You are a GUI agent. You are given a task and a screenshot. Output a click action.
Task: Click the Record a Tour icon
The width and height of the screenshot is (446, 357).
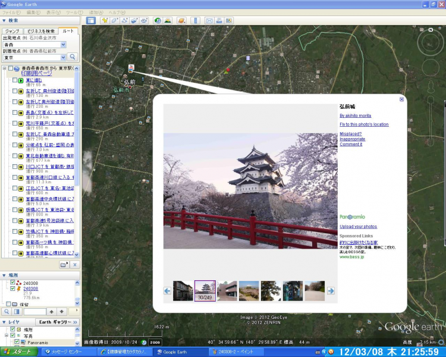click(145, 20)
